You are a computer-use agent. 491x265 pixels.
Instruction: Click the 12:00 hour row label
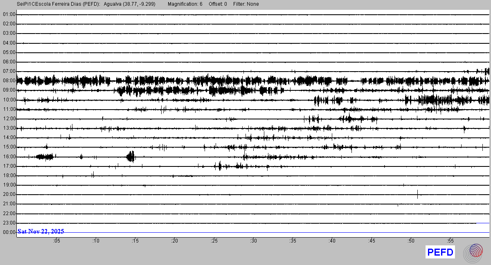[x=9, y=119]
